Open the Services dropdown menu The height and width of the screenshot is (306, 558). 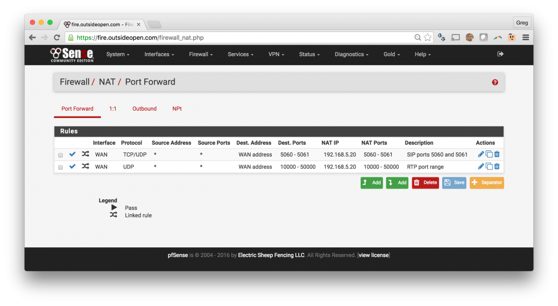pyautogui.click(x=240, y=55)
